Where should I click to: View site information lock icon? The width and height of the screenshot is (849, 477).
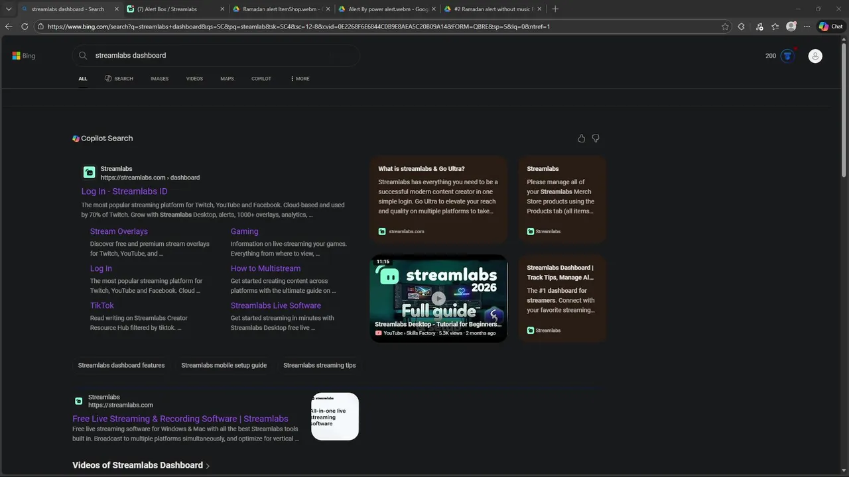(41, 26)
